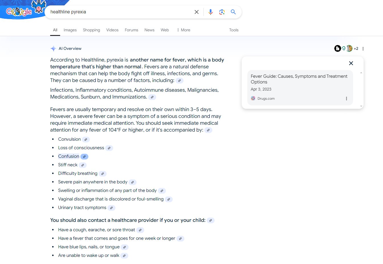Open Google Lens image search

222,12
